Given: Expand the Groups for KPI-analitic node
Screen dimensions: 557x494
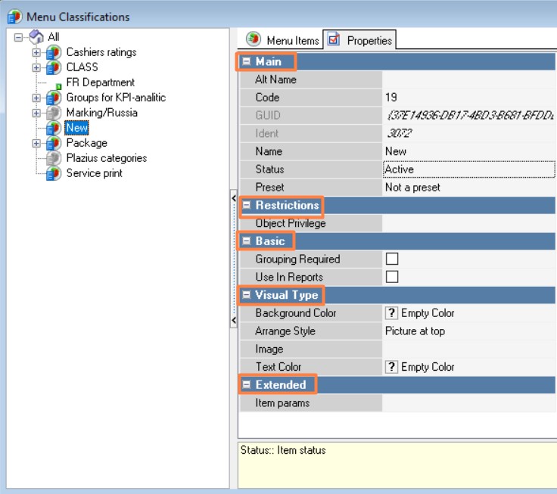Looking at the screenshot, I should pos(36,98).
